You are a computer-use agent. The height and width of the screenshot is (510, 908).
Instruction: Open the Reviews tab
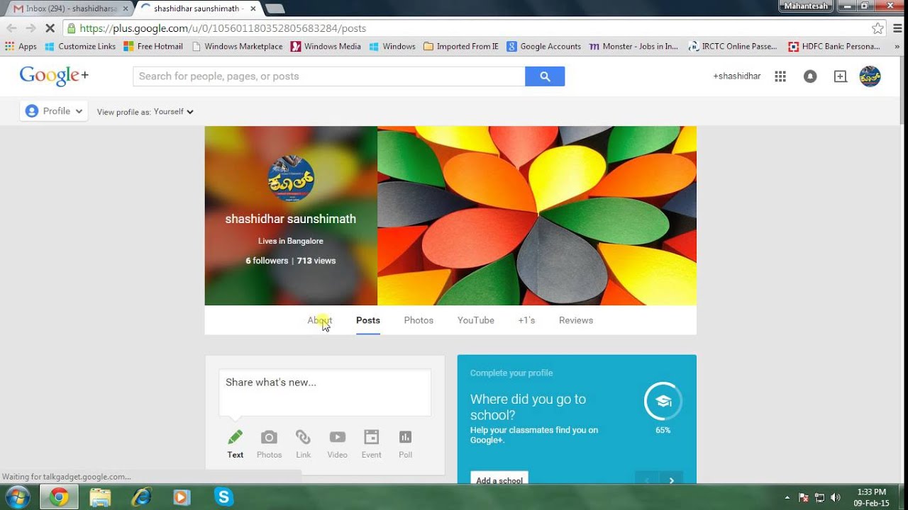(576, 320)
